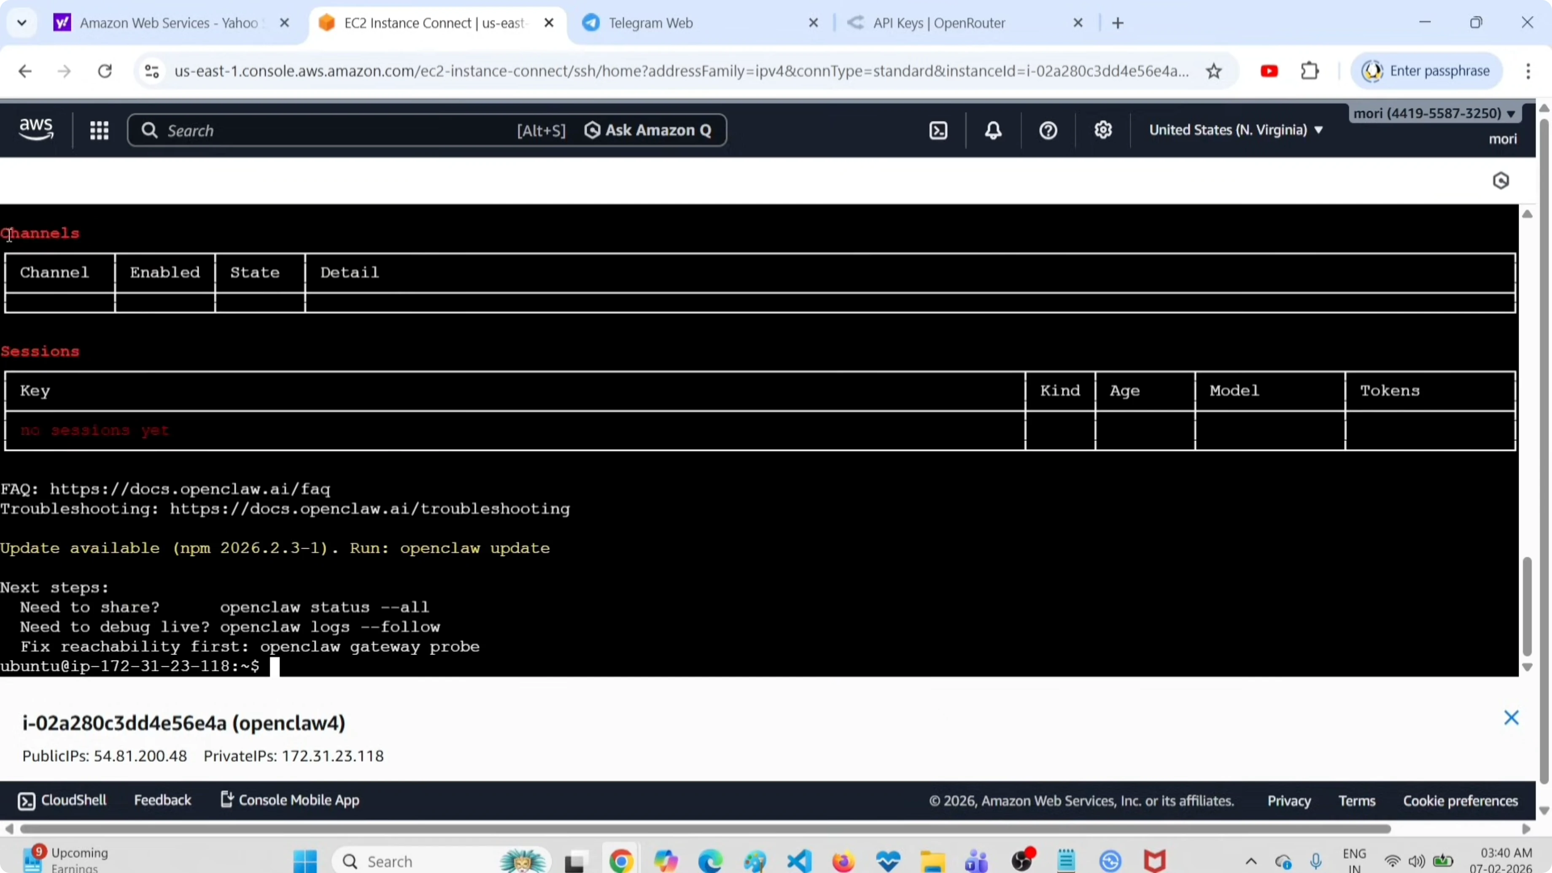Viewport: 1552px width, 873px height.
Task: Click the Feedback link in the footer
Action: 163,800
